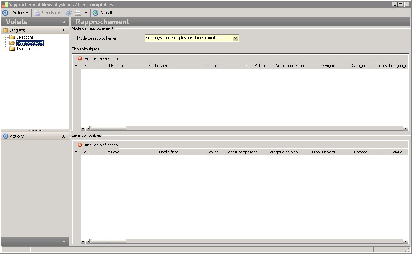The height and width of the screenshot is (254, 412).
Task: Open Mode de rapprochement dropdown
Action: click(235, 38)
